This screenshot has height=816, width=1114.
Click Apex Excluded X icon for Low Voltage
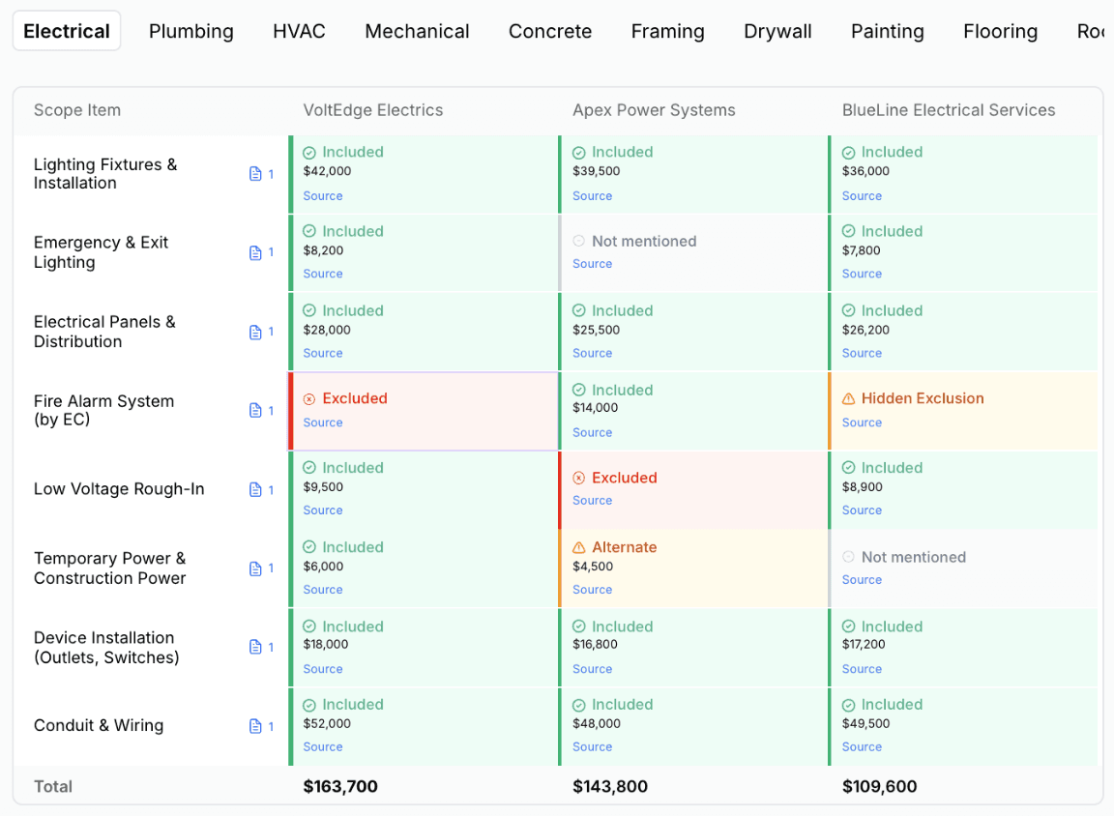(x=579, y=478)
